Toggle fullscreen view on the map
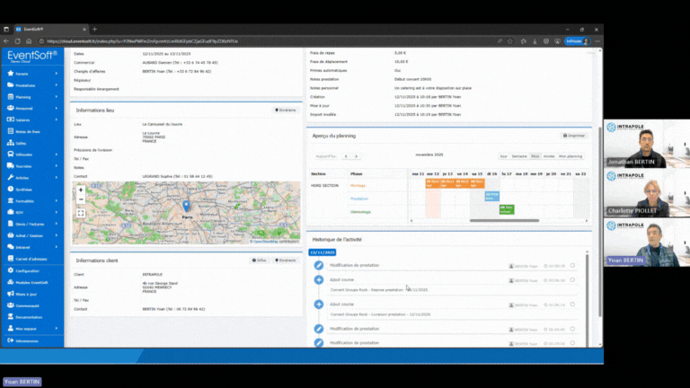The image size is (690, 388). click(81, 213)
